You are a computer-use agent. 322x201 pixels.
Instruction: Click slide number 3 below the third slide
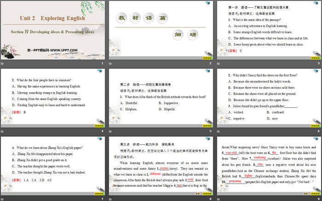(x=318, y=63)
